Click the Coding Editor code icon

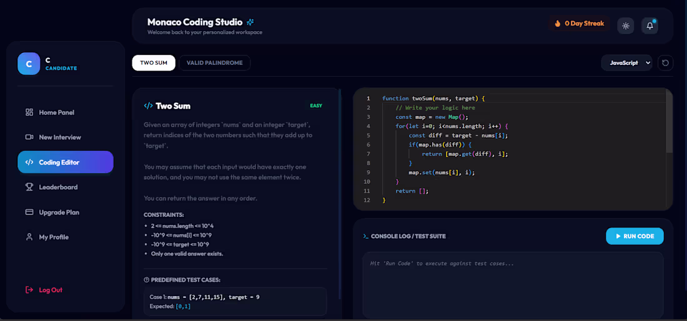[x=29, y=162]
